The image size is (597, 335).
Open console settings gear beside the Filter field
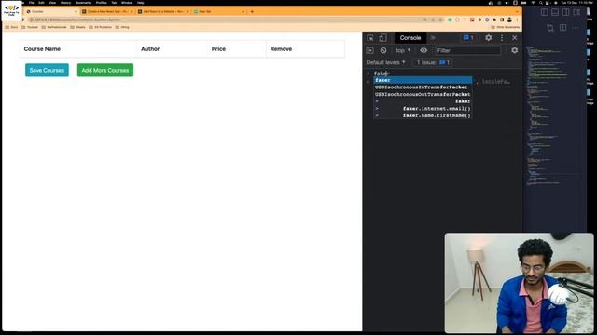[514, 50]
